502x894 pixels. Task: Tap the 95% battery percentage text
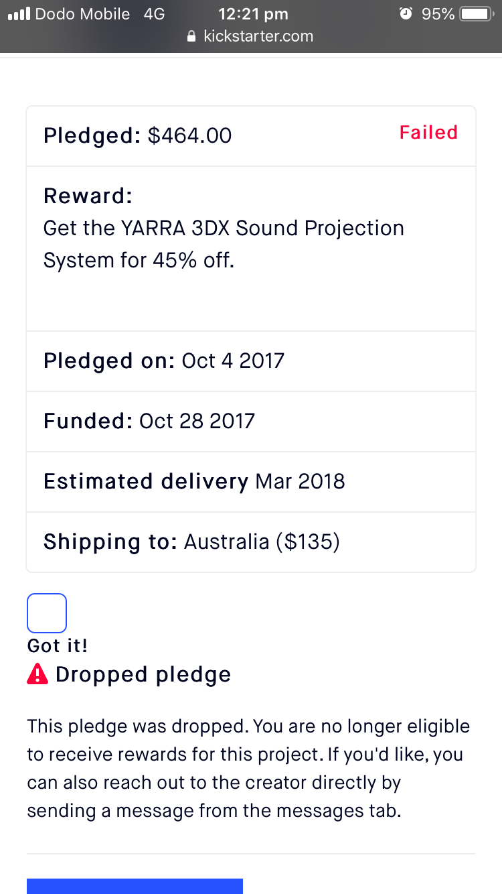coord(438,14)
